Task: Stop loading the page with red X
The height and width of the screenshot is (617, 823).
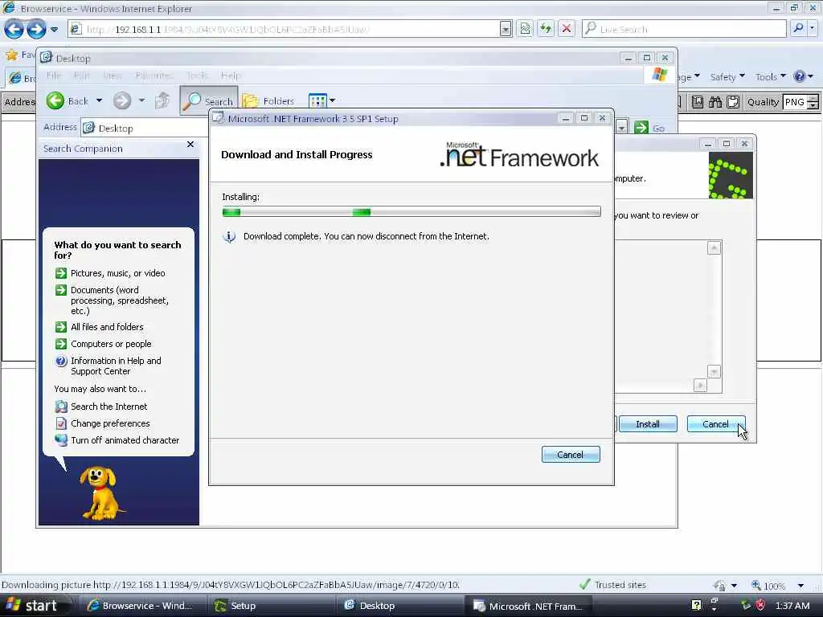Action: pyautogui.click(x=567, y=29)
